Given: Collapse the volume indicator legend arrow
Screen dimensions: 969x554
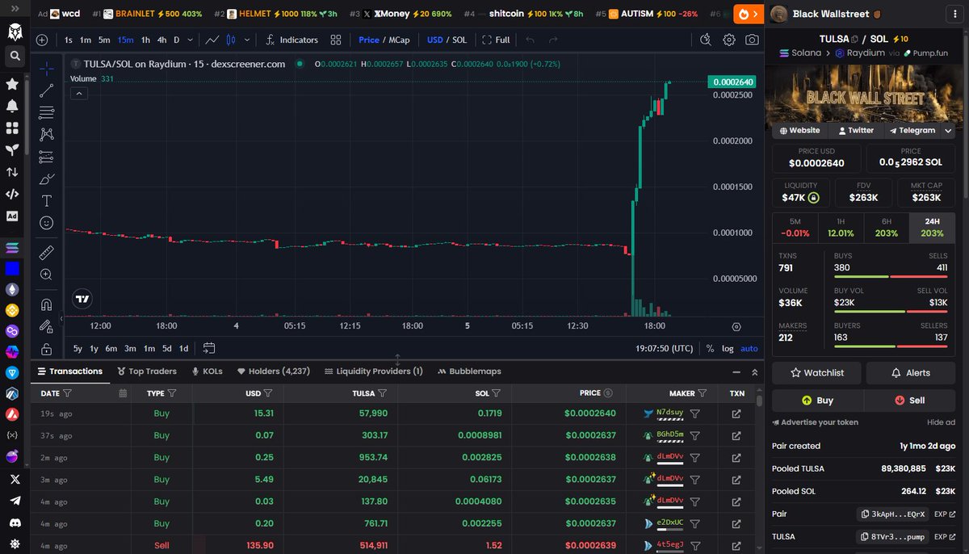Looking at the screenshot, I should pyautogui.click(x=80, y=94).
